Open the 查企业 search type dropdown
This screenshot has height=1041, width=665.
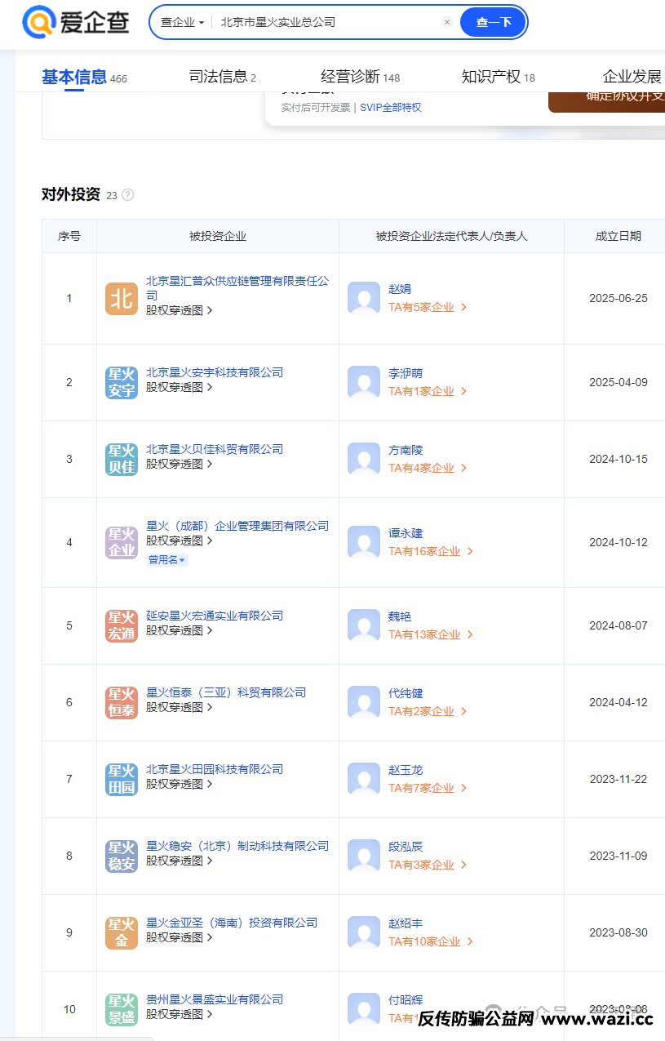click(182, 23)
